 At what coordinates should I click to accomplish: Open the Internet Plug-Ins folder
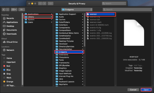pyautogui.click(x=69, y=76)
